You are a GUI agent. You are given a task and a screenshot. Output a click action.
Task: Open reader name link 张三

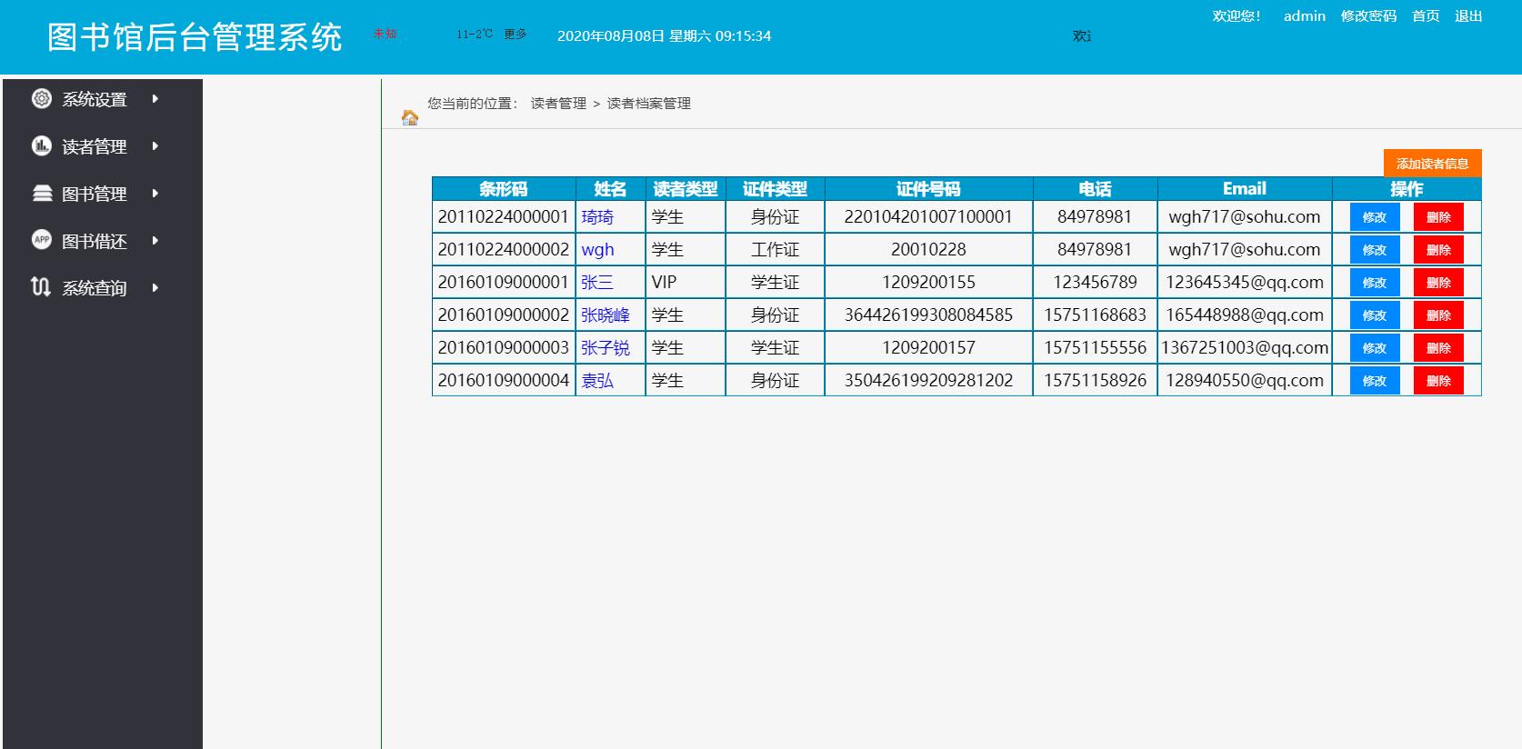[x=597, y=283]
